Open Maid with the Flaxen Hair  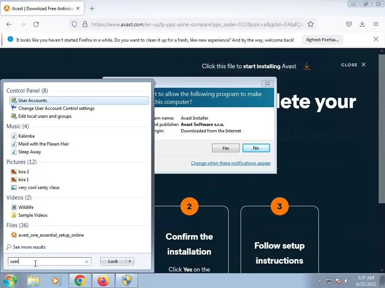(44, 144)
